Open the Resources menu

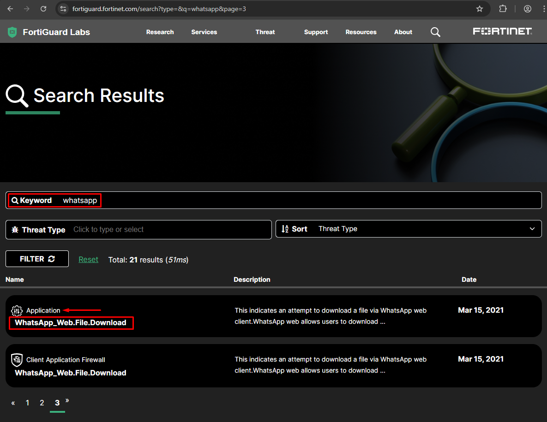(x=361, y=32)
